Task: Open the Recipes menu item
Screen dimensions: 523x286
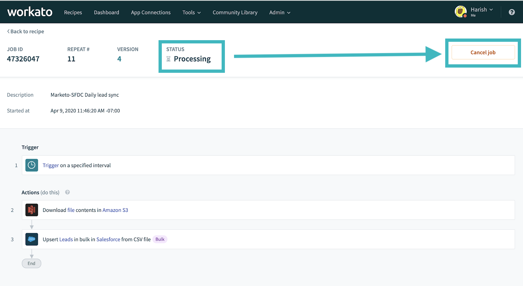Action: pyautogui.click(x=73, y=12)
